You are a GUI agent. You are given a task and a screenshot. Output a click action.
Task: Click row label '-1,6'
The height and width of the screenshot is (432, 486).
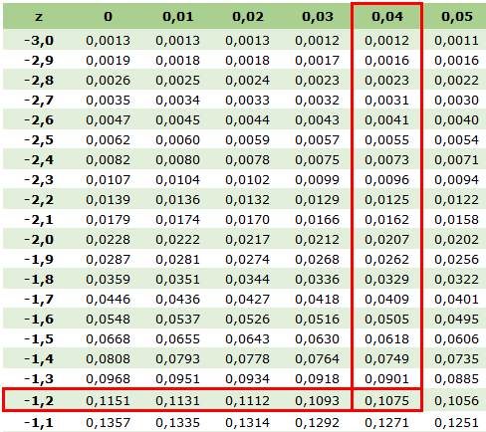click(x=39, y=320)
